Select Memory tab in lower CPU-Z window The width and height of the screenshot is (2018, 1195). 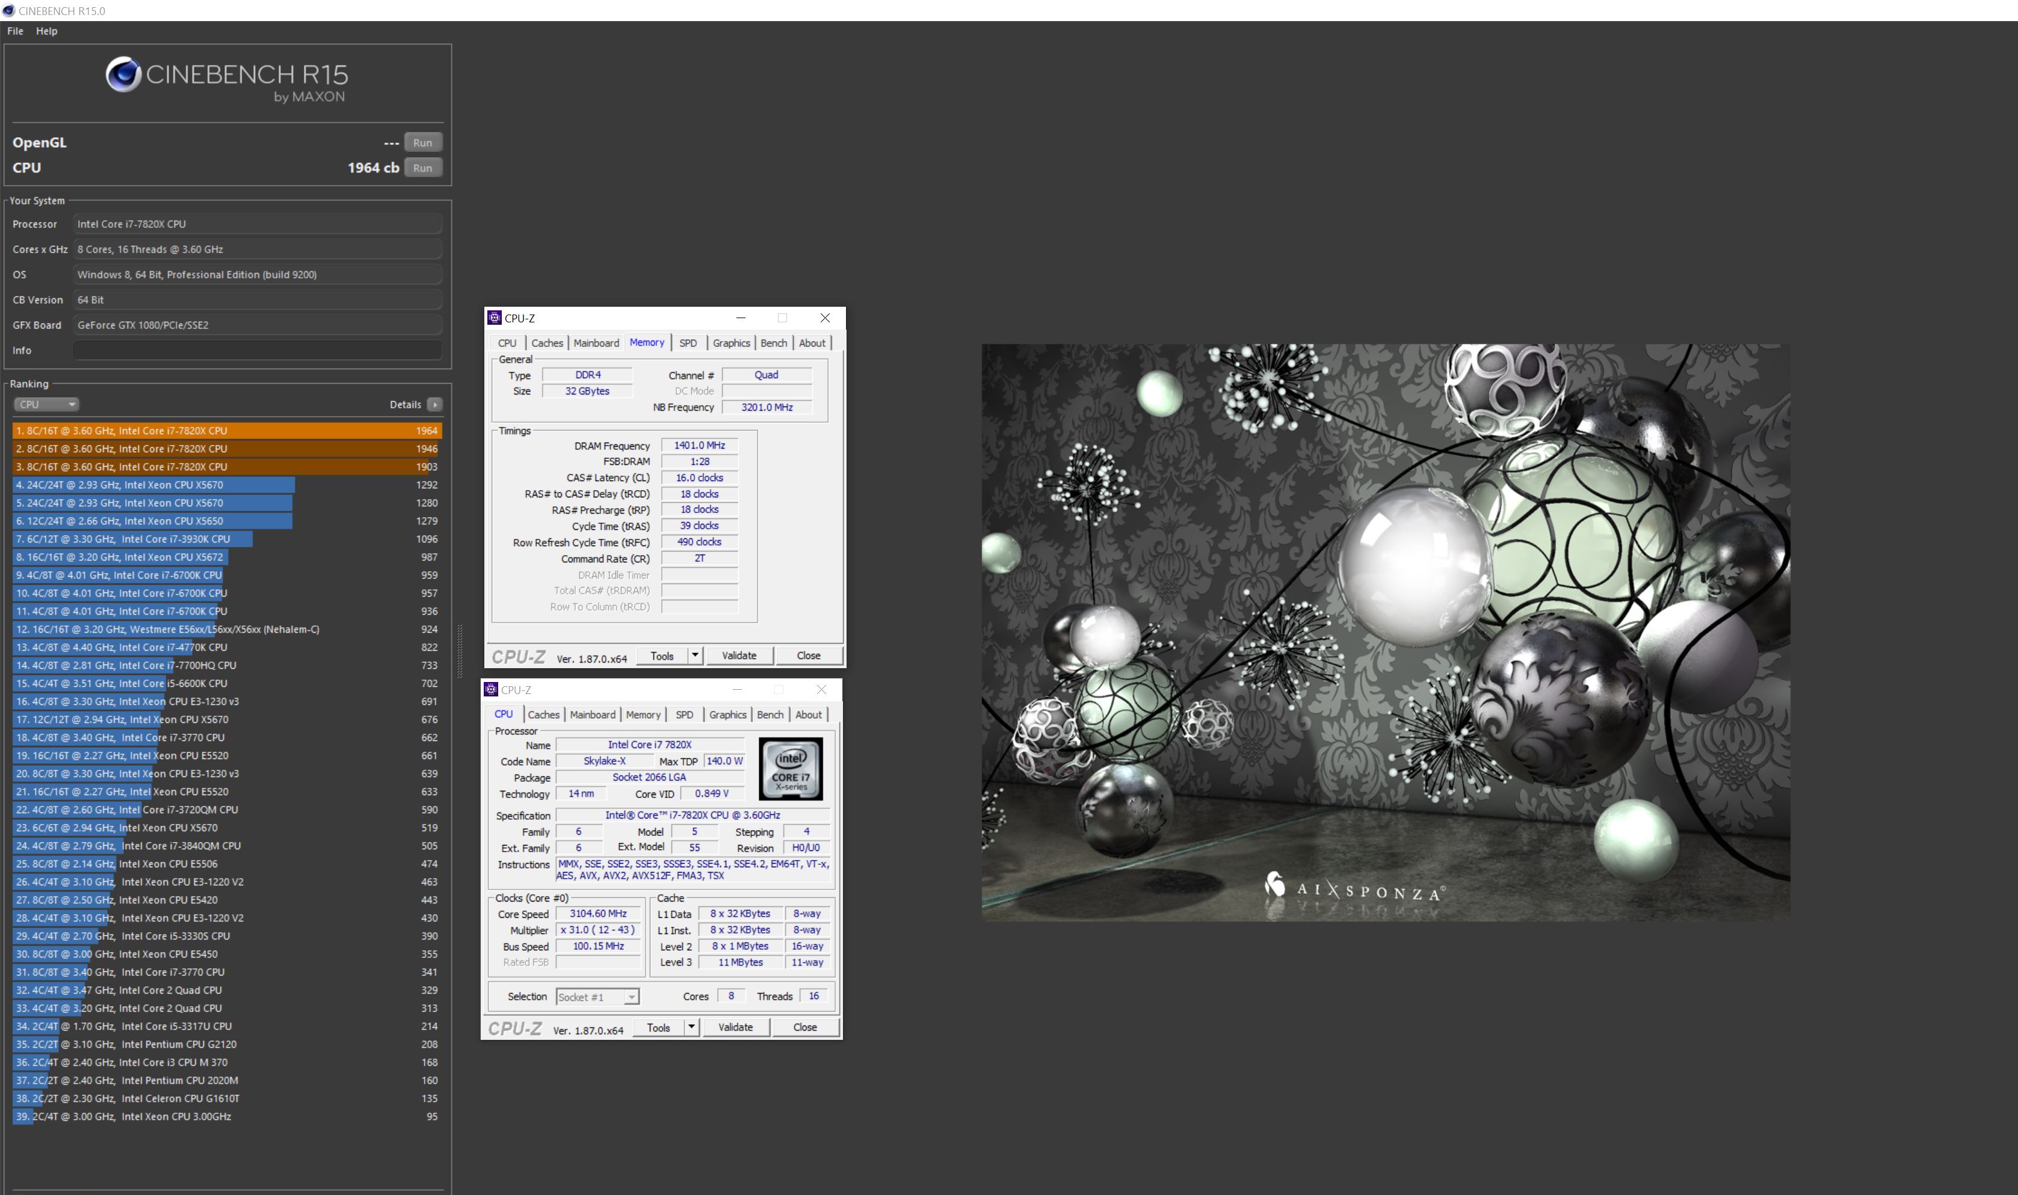point(643,714)
